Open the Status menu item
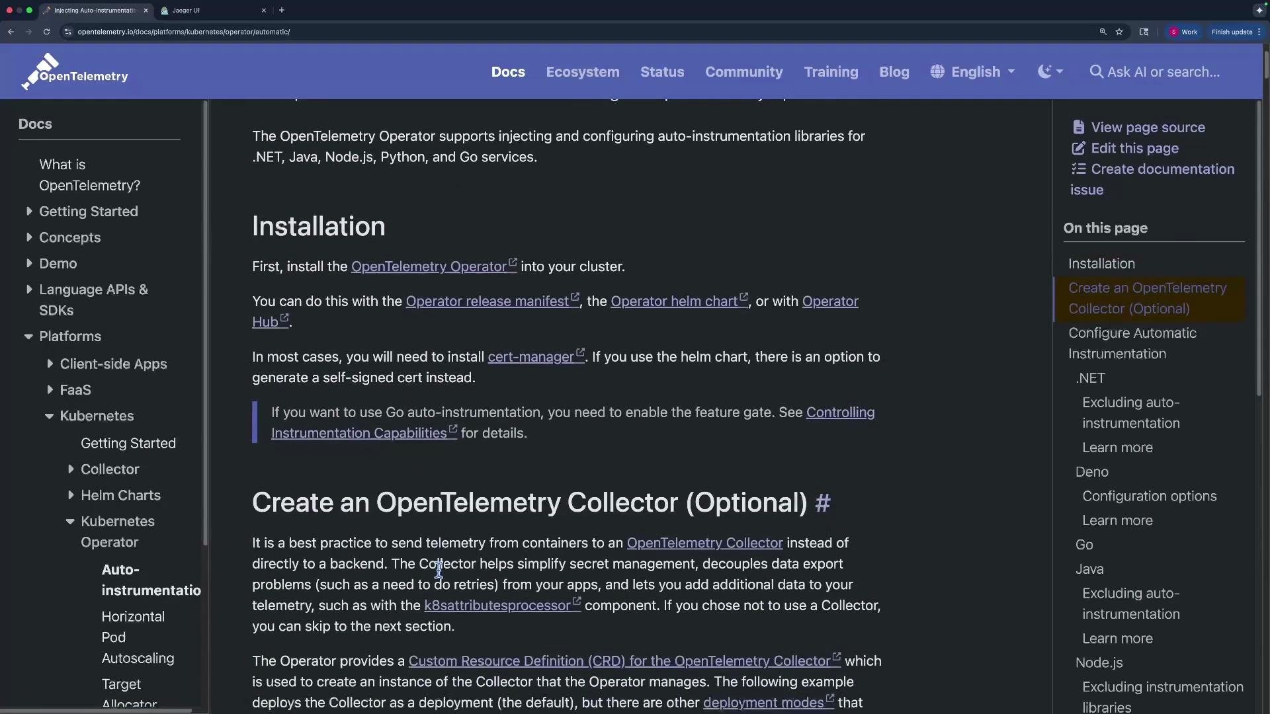This screenshot has height=714, width=1270. coord(662,71)
